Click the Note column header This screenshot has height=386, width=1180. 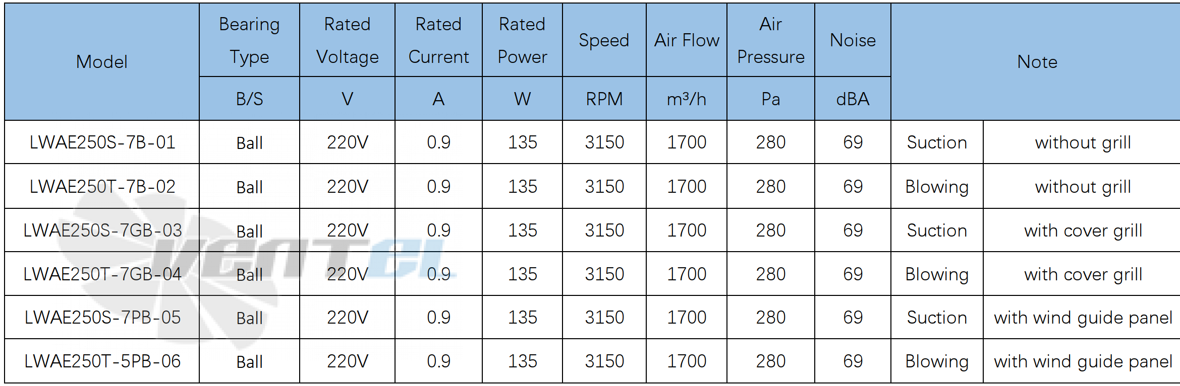[x=1037, y=62]
